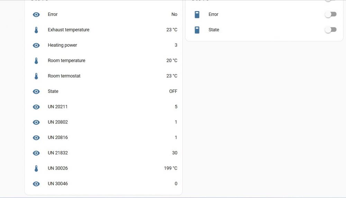This screenshot has height=198, width=346.
Task: Click the eye icon next to UN 30046
Action: [x=36, y=184]
